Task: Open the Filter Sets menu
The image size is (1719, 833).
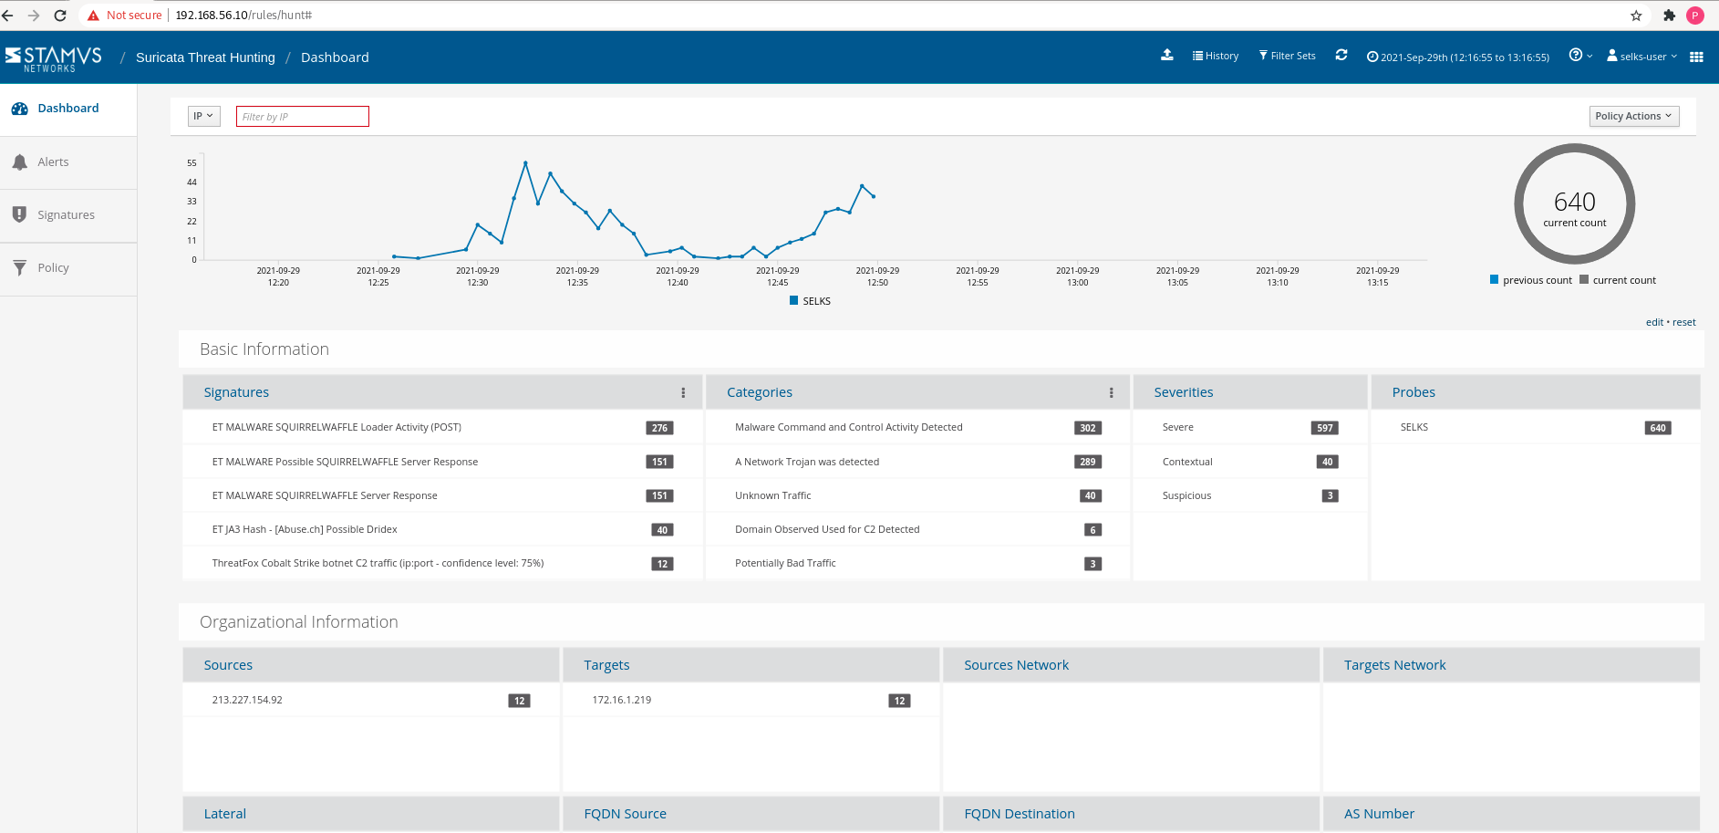Action: coord(1287,55)
